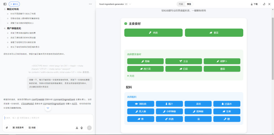Add 葱 seasoning
The image size is (274, 135).
click(x=141, y=119)
